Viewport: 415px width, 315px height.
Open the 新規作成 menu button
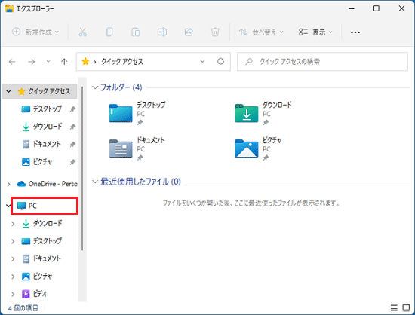35,32
